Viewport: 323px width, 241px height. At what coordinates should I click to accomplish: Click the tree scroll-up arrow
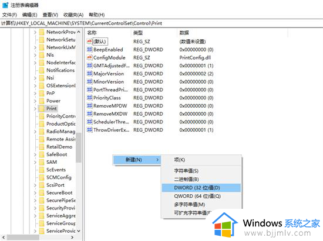coord(79,32)
